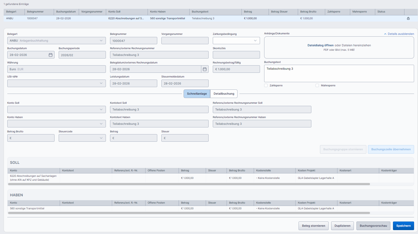The image size is (418, 234).
Task: Click the HABEN table horizontal scrollbar
Action: (189, 213)
